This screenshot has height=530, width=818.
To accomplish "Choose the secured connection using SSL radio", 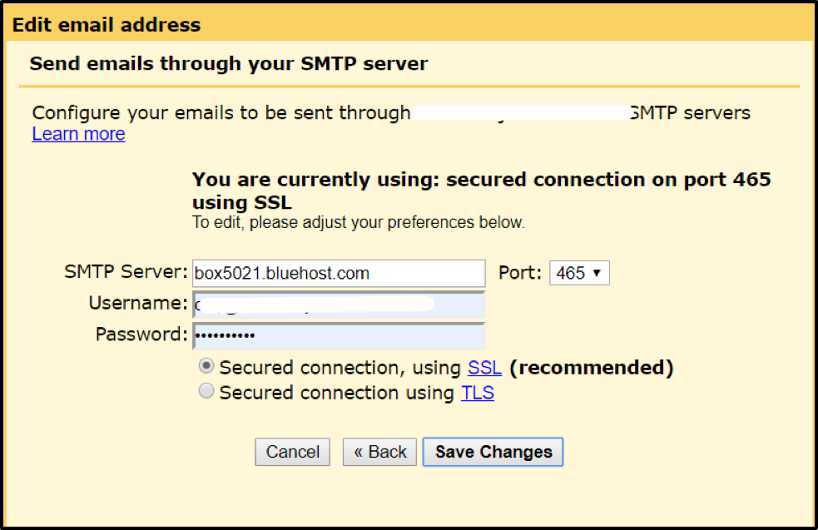I will coord(206,366).
